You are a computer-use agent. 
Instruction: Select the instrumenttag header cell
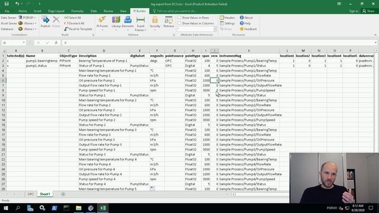pyautogui.click(x=249, y=56)
